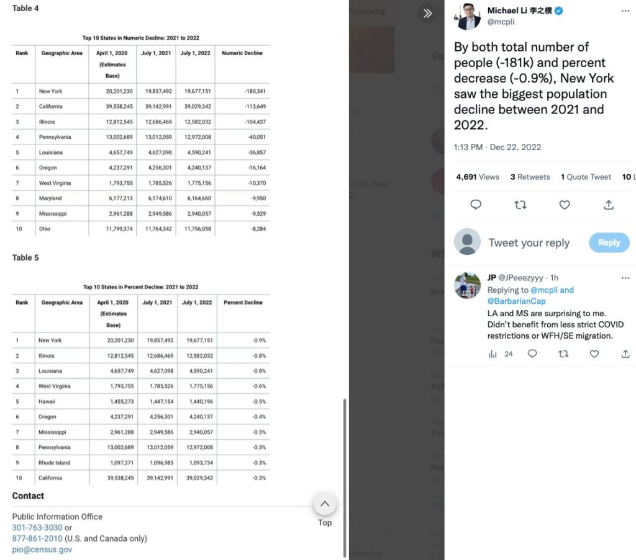636x560 pixels.
Task: Like Michael Li's population tweet
Action: (x=565, y=205)
